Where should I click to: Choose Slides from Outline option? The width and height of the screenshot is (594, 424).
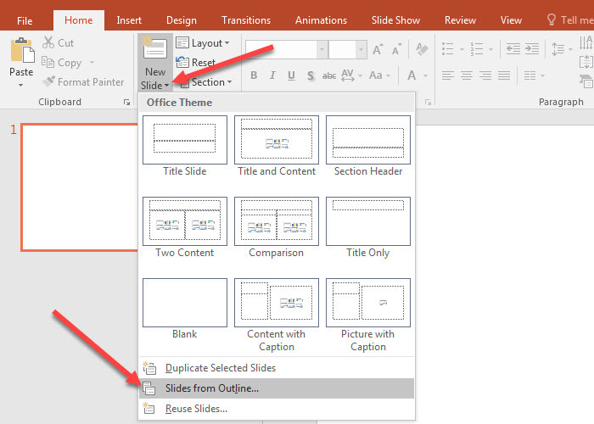point(277,388)
